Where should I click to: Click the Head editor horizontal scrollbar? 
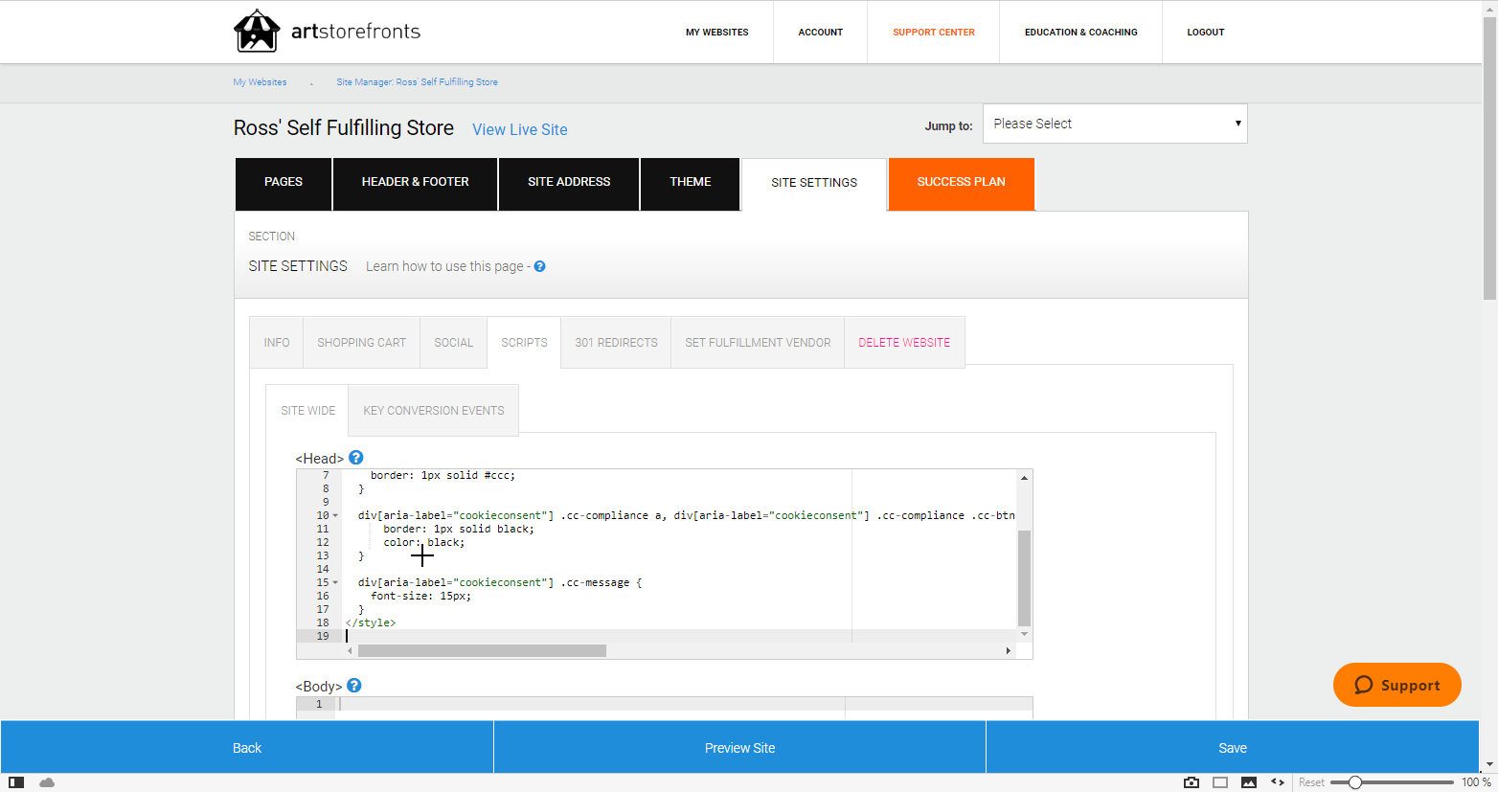click(482, 651)
